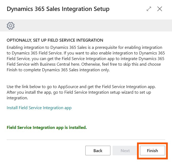Click the empty space below the Install link
Viewport: 172px width, 162px height.
pos(85,117)
